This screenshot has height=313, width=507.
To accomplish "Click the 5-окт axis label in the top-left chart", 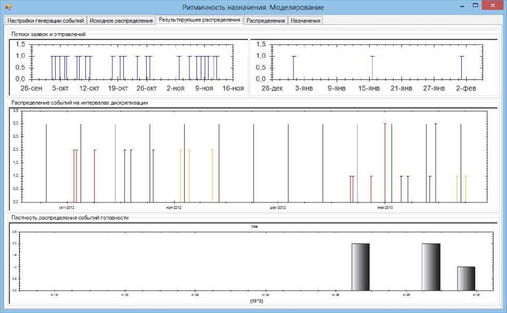I will pyautogui.click(x=60, y=88).
